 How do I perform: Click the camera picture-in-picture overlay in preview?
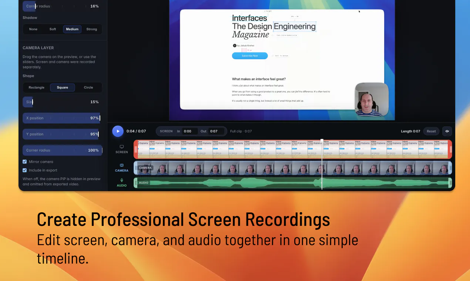[x=372, y=99]
